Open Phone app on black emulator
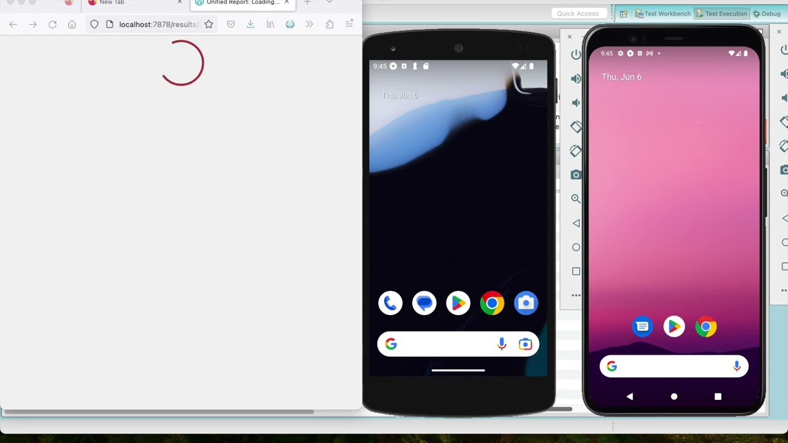 390,303
